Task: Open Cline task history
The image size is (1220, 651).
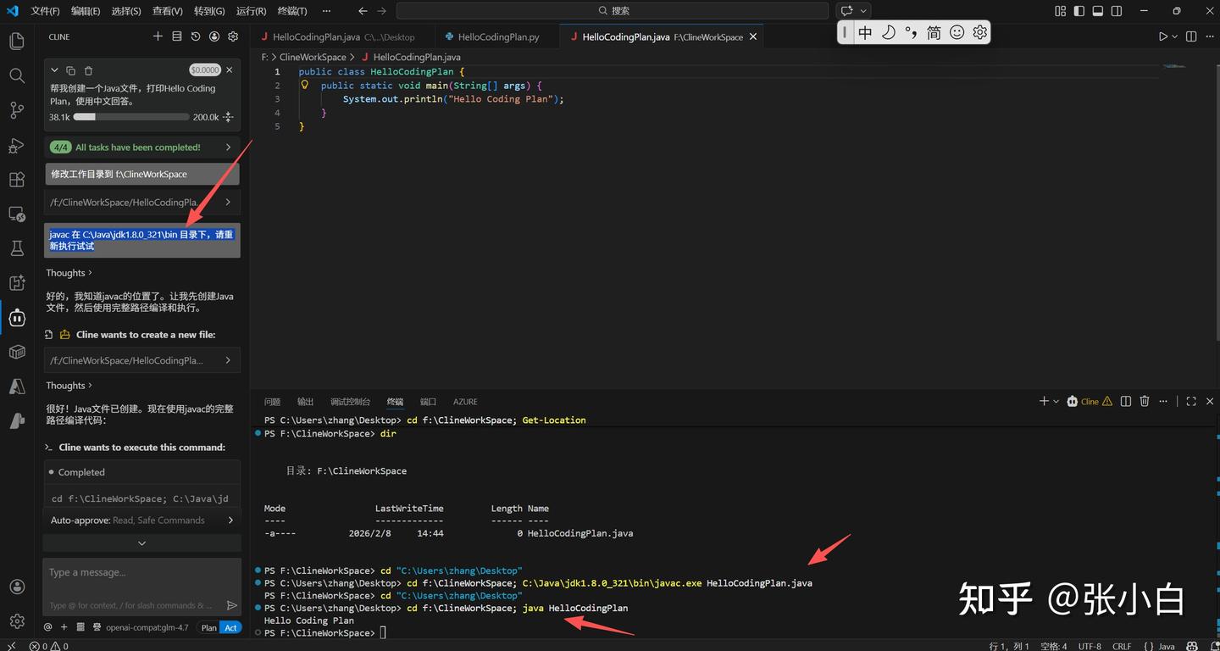Action: coord(196,36)
